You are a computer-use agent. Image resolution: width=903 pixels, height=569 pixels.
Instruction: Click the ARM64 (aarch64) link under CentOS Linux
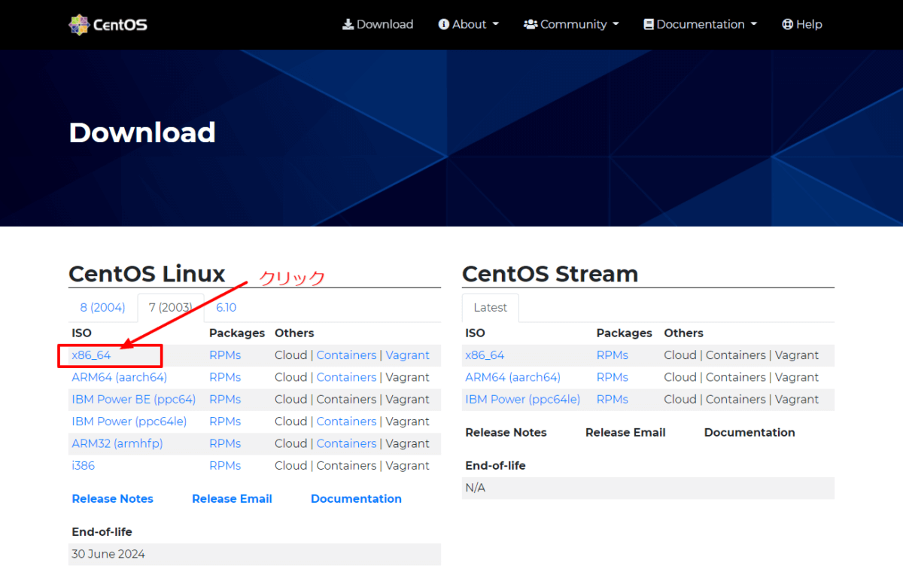coord(120,376)
